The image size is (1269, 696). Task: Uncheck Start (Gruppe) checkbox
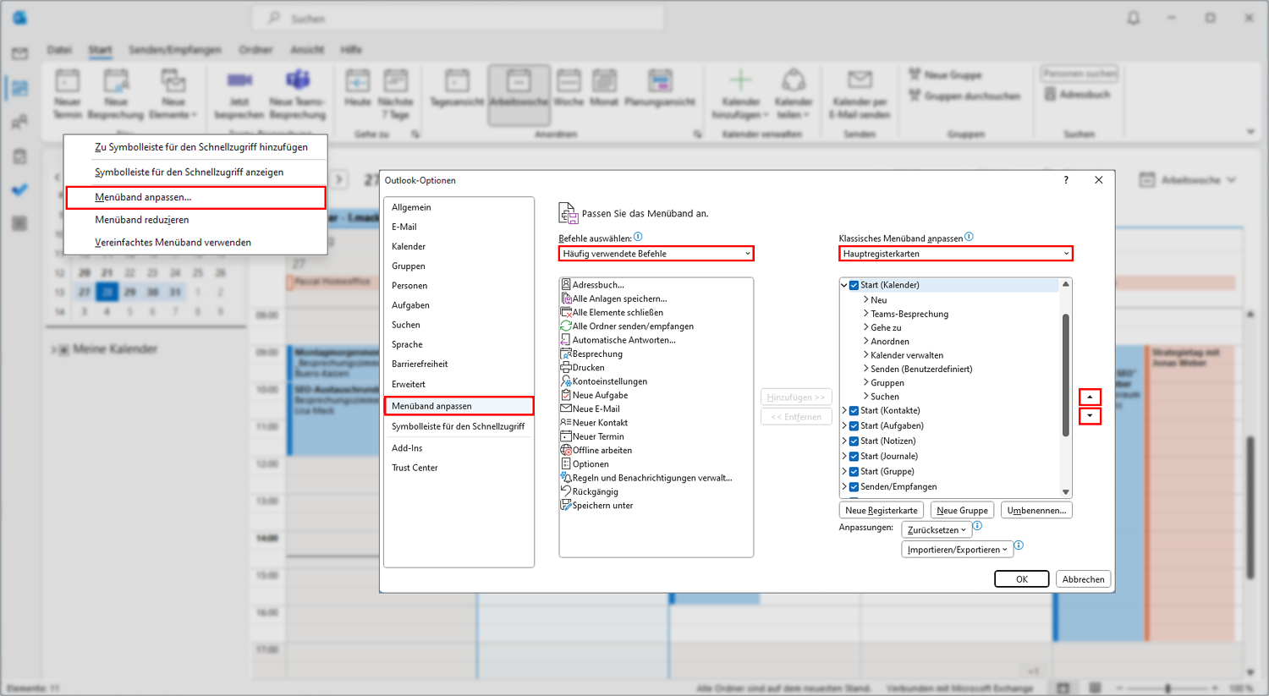coord(854,472)
